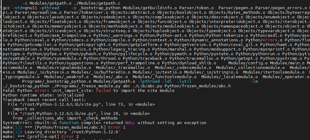Click the magenta NULL keyword in SystemError line
Viewport: 310px width, 140px height.
(130, 123)
